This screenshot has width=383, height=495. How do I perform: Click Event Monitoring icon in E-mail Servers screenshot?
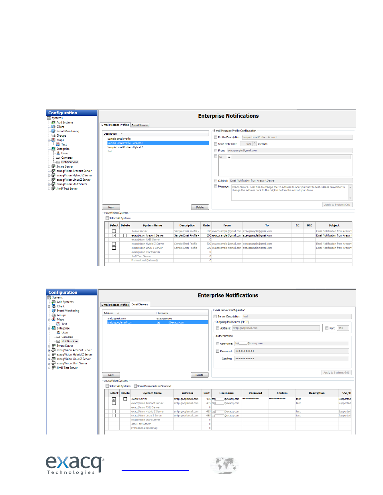pyautogui.click(x=53, y=311)
